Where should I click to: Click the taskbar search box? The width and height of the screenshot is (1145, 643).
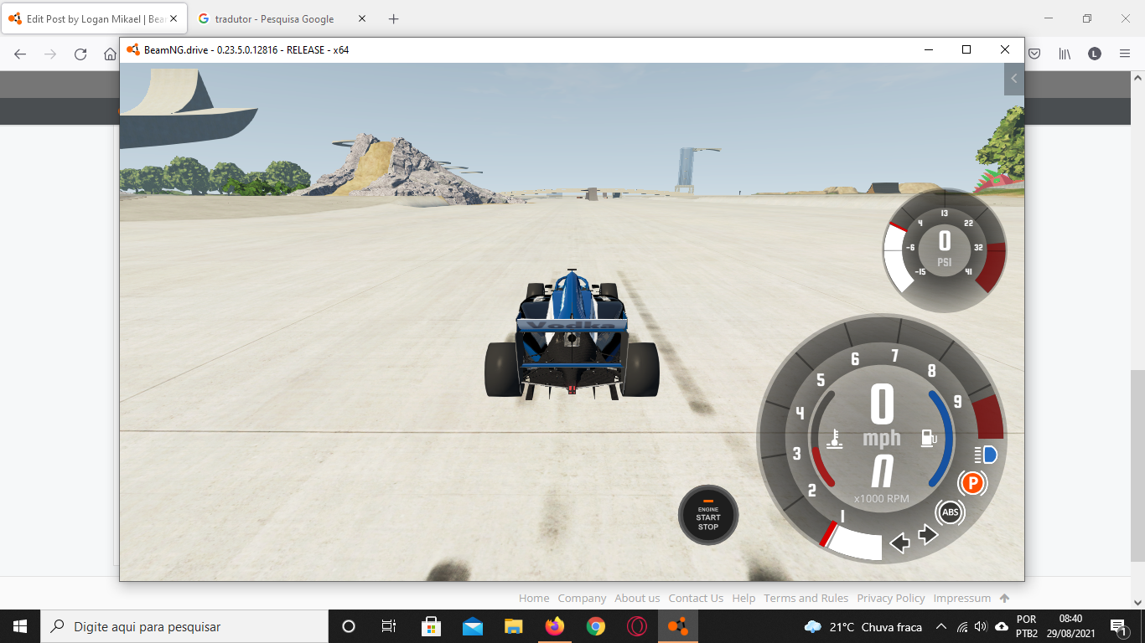(184, 626)
